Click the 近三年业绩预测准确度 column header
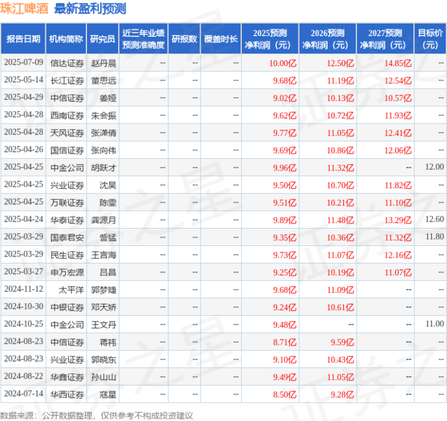The width and height of the screenshot is (447, 421). [144, 39]
